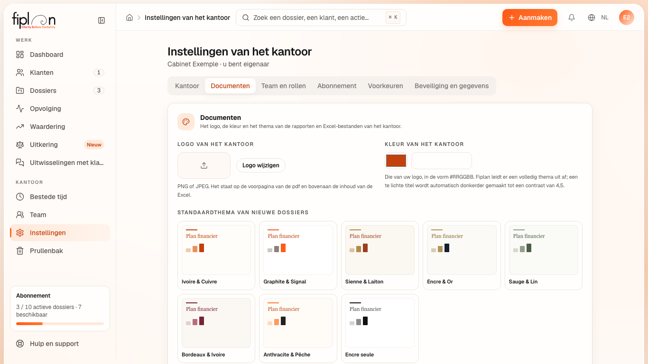Open language selector NL
648x364 pixels.
click(598, 18)
